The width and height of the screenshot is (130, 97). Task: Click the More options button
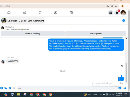pos(96,34)
